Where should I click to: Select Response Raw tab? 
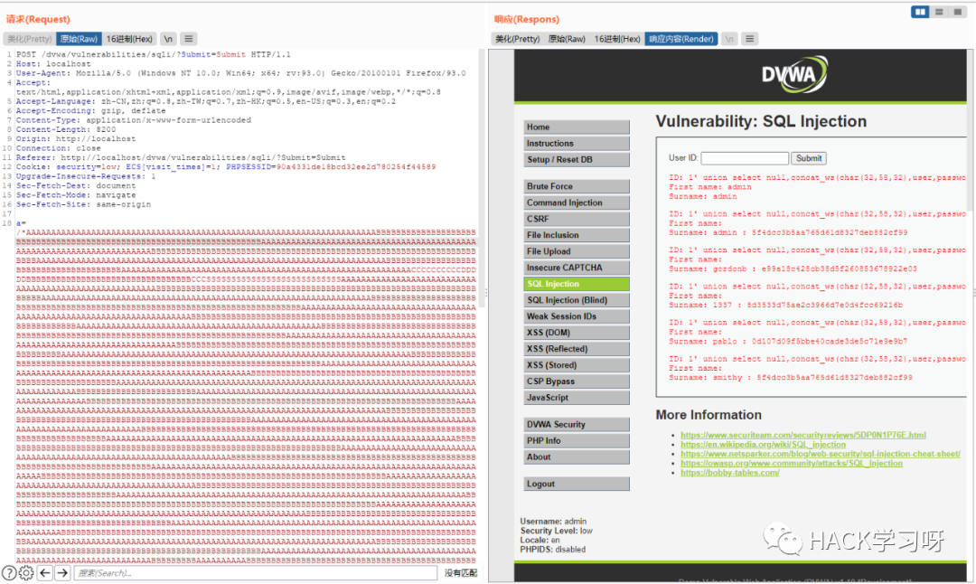tap(567, 39)
